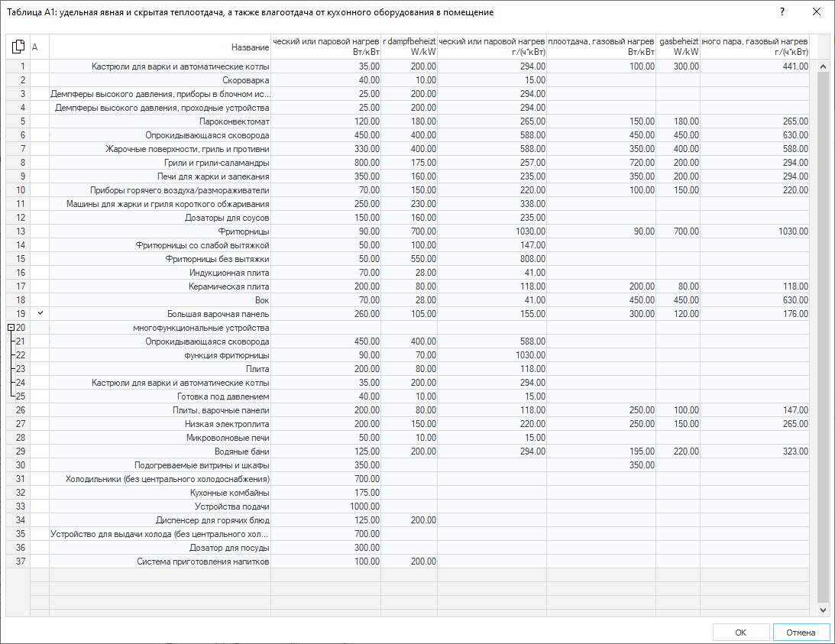Image resolution: width=835 pixels, height=644 pixels.
Task: Select row header number 37
Action: [18, 561]
